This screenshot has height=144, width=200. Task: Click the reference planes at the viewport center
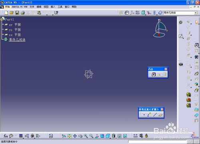89,74
